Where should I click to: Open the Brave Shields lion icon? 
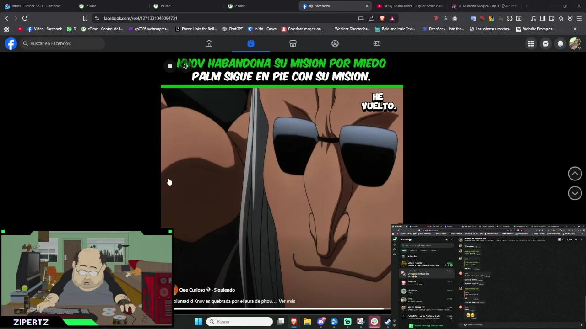tap(382, 18)
